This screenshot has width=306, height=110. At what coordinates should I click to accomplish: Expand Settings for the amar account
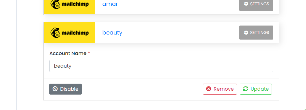(256, 4)
